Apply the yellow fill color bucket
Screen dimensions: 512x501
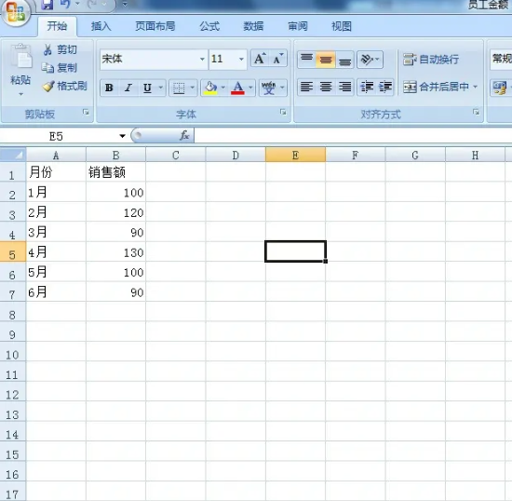210,88
